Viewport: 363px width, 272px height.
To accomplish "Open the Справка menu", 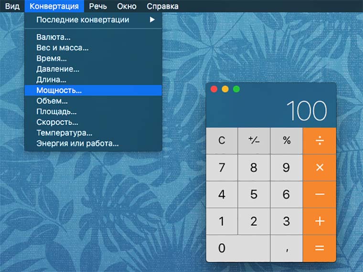I will [162, 6].
